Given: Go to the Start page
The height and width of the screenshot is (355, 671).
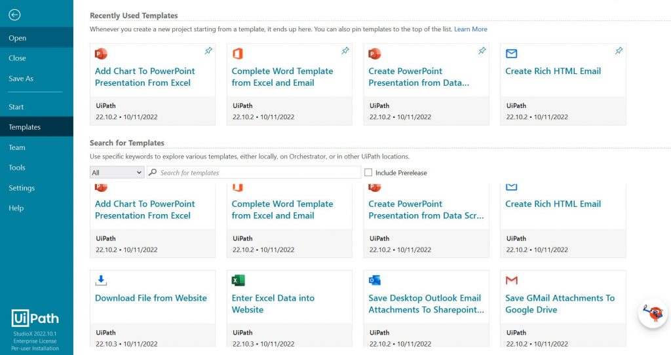Looking at the screenshot, I should 37,107.
